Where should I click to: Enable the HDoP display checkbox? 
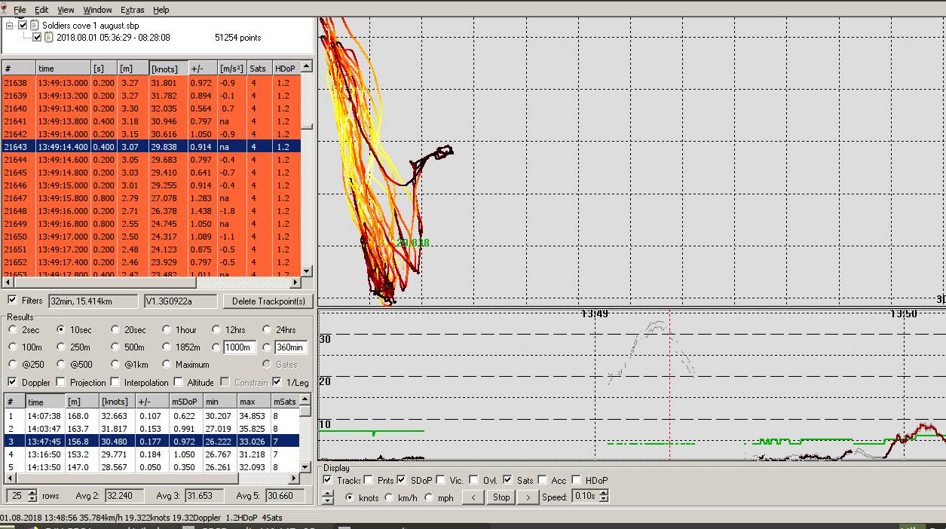[x=577, y=480]
